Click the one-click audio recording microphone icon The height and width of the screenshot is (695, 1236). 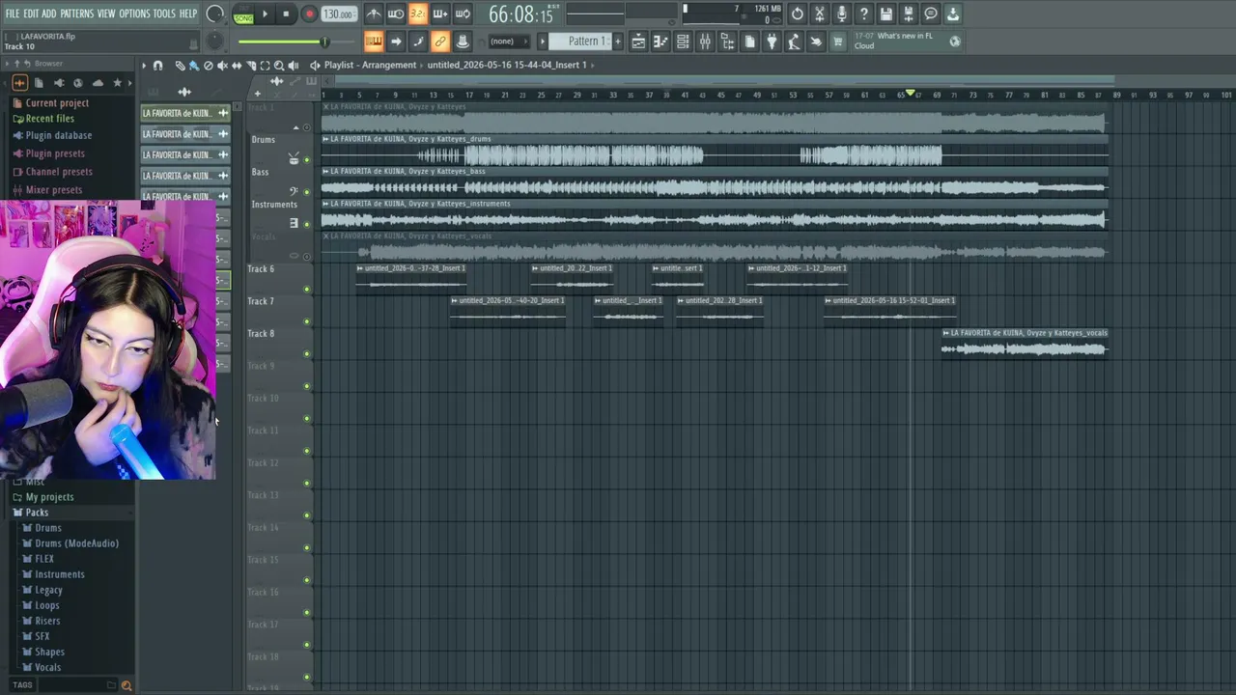click(842, 14)
